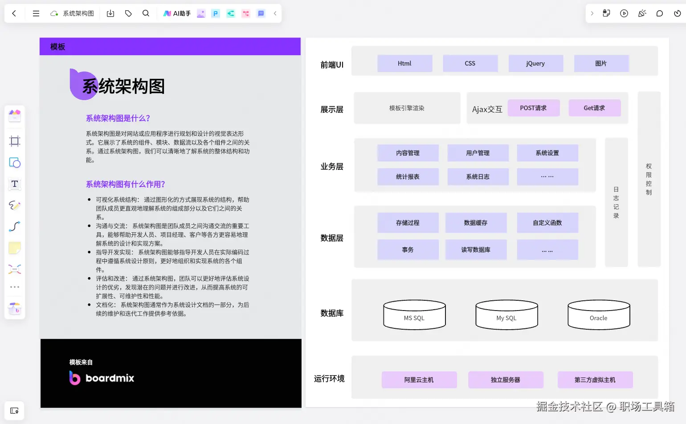Open the timer tool
This screenshot has height=424, width=686.
click(x=678, y=13)
